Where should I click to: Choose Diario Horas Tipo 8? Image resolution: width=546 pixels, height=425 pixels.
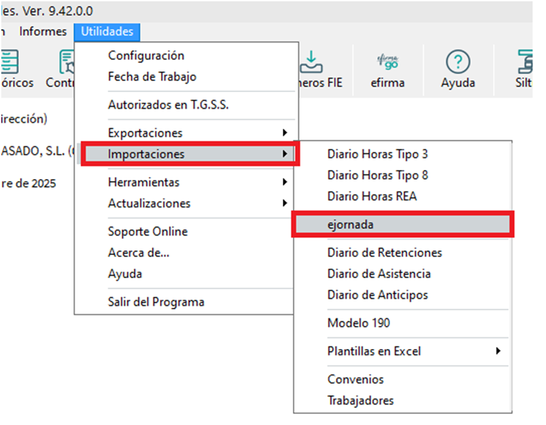coord(377,175)
